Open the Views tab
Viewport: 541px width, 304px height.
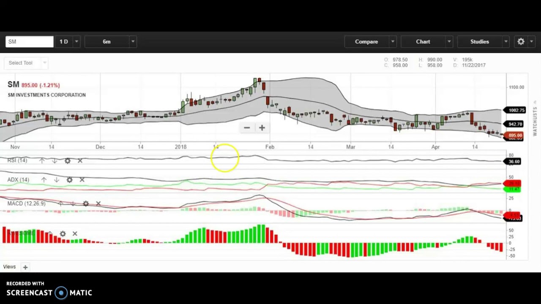[x=9, y=267]
